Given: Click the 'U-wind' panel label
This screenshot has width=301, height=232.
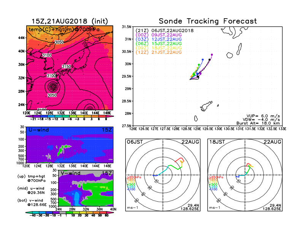Looking at the screenshot, I should tap(39, 130).
